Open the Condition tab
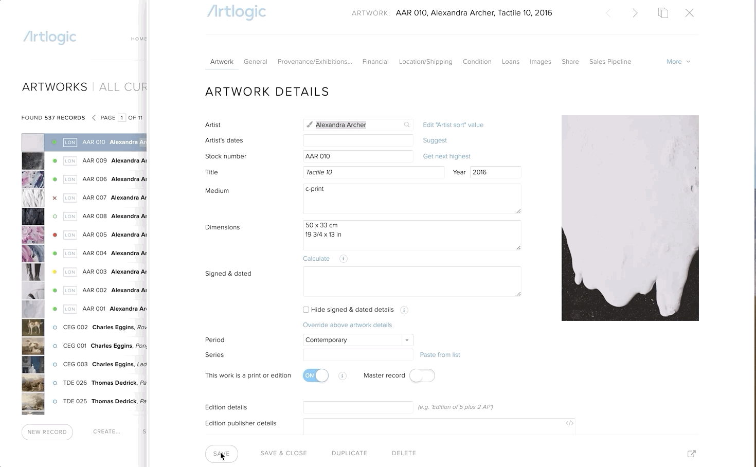This screenshot has height=467, width=756. (x=477, y=62)
